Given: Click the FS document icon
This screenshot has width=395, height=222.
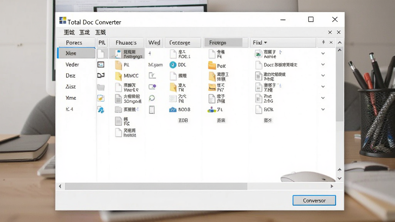Looking at the screenshot, I should [x=118, y=121].
